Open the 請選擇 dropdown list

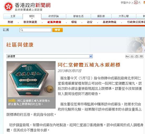[50, 56]
